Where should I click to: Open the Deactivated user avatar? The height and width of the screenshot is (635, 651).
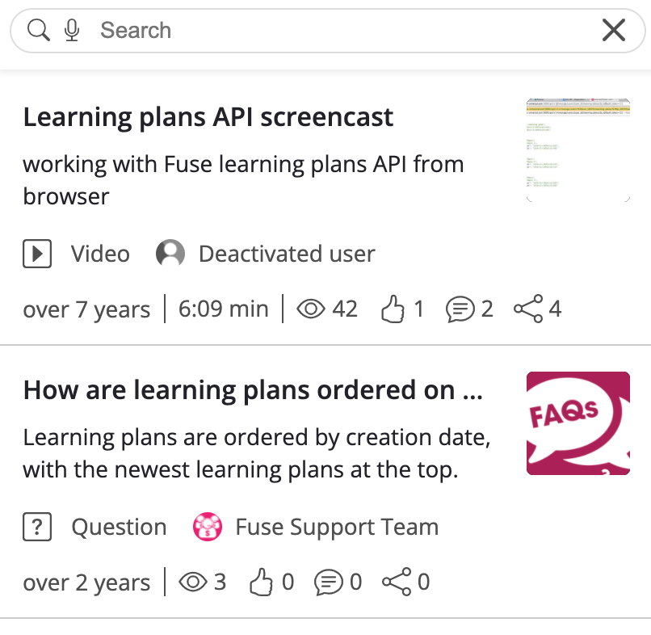[170, 254]
